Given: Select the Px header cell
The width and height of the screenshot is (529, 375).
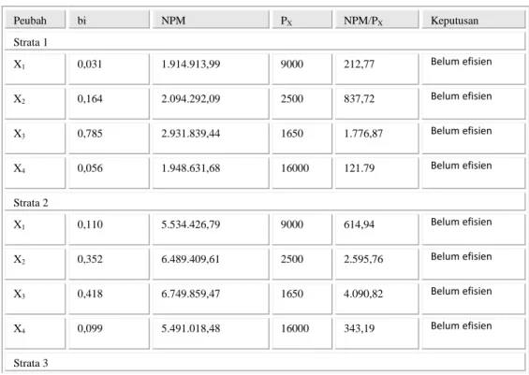Looking at the screenshot, I should pos(302,20).
